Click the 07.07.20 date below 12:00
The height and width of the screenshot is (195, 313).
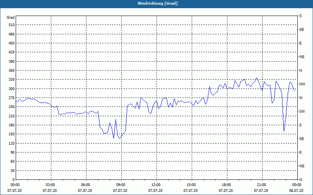point(155,191)
